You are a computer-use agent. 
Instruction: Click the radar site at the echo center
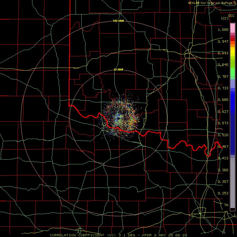coord(118,118)
